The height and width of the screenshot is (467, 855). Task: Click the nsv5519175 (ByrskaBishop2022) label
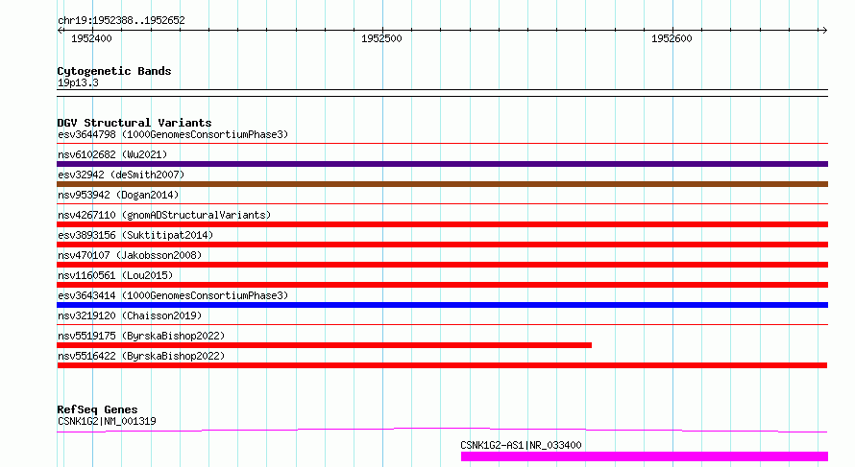[141, 336]
